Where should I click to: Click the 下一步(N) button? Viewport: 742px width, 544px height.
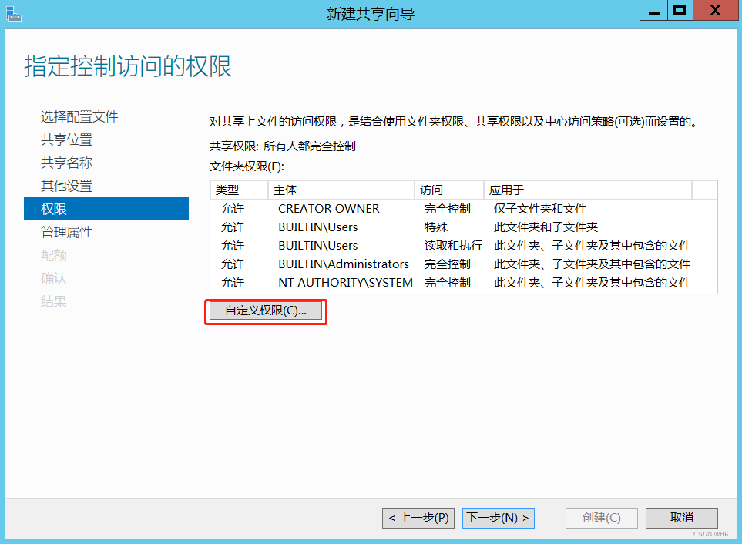pyautogui.click(x=498, y=518)
